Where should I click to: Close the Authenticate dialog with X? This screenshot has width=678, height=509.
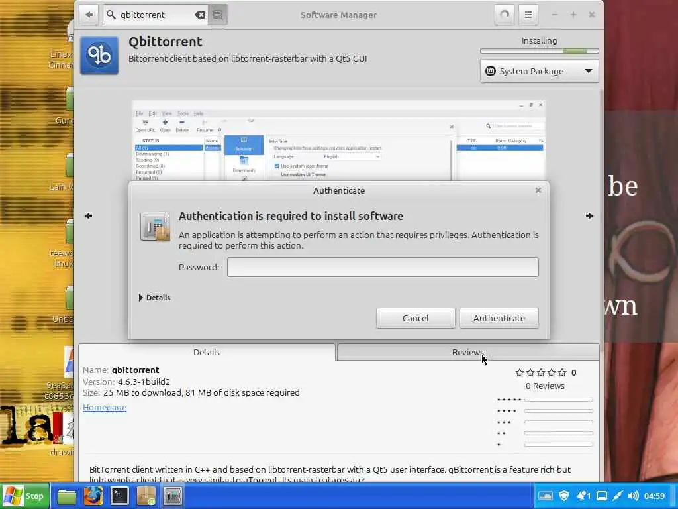(x=538, y=190)
